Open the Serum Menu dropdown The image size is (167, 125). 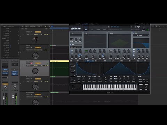click(138, 27)
